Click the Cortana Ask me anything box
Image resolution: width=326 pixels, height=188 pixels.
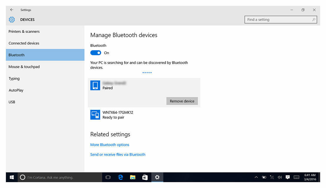(60, 177)
